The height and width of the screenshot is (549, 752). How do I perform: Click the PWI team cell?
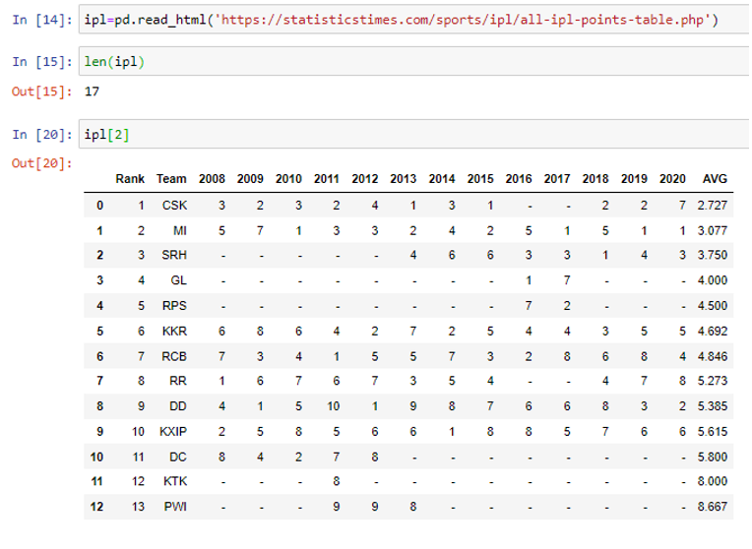(175, 507)
